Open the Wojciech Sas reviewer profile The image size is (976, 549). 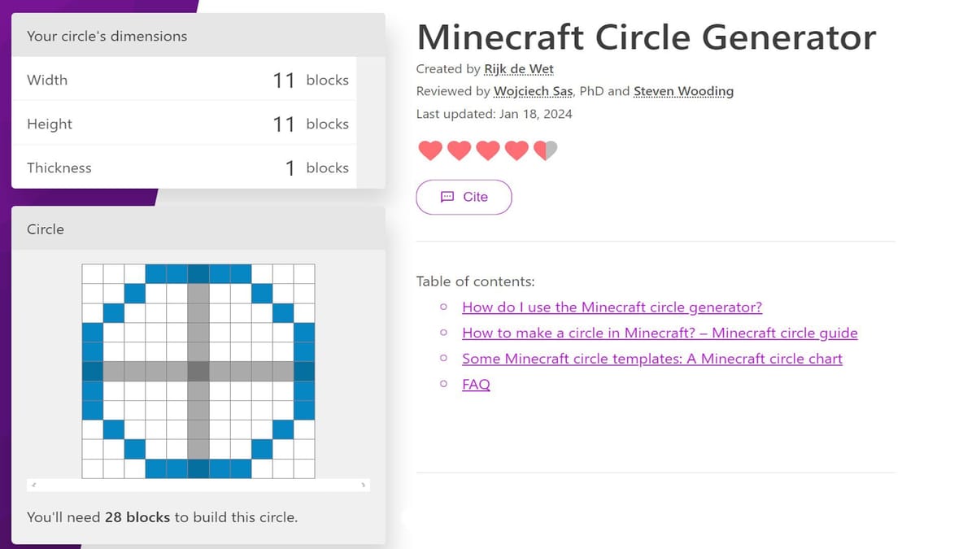[533, 91]
